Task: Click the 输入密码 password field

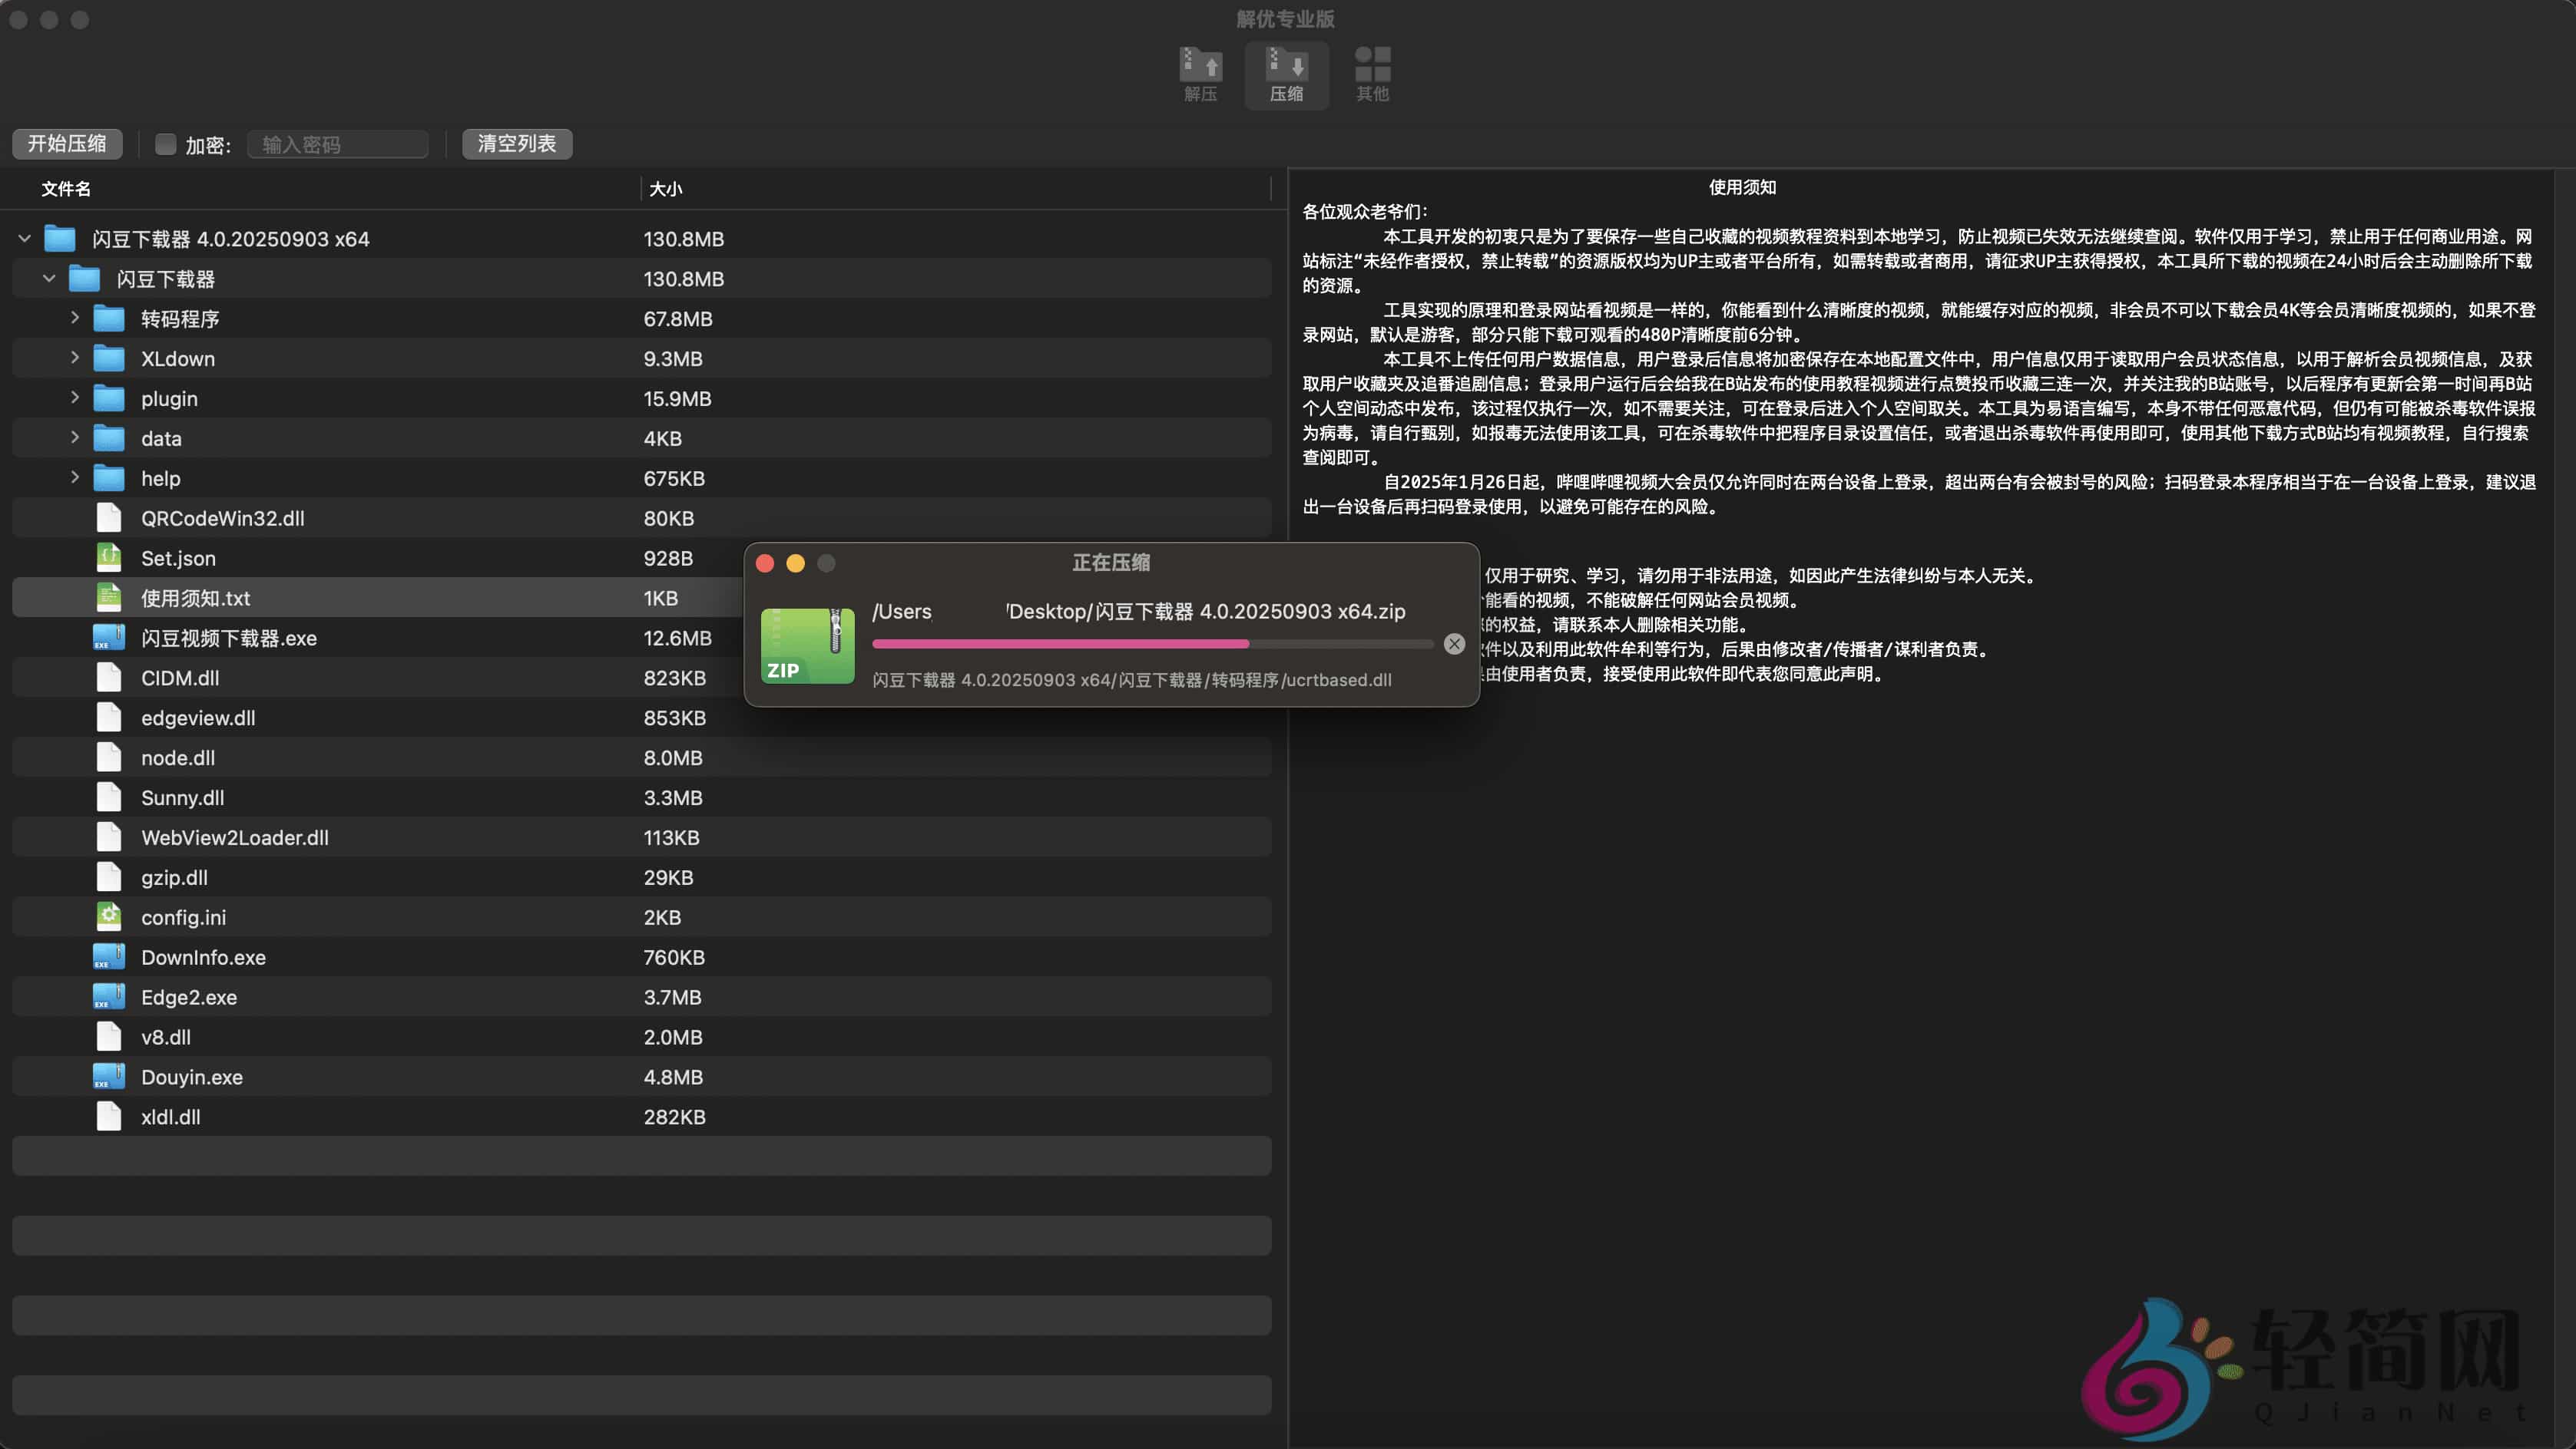Action: [337, 144]
